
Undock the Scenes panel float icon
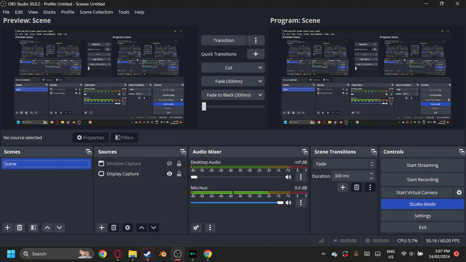[89, 152]
